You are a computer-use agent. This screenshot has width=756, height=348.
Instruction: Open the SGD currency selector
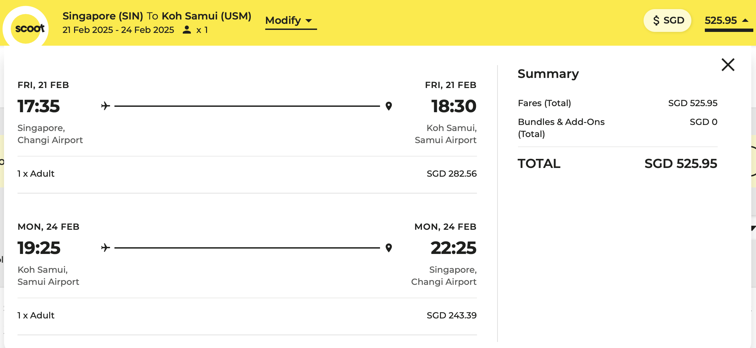tap(668, 20)
